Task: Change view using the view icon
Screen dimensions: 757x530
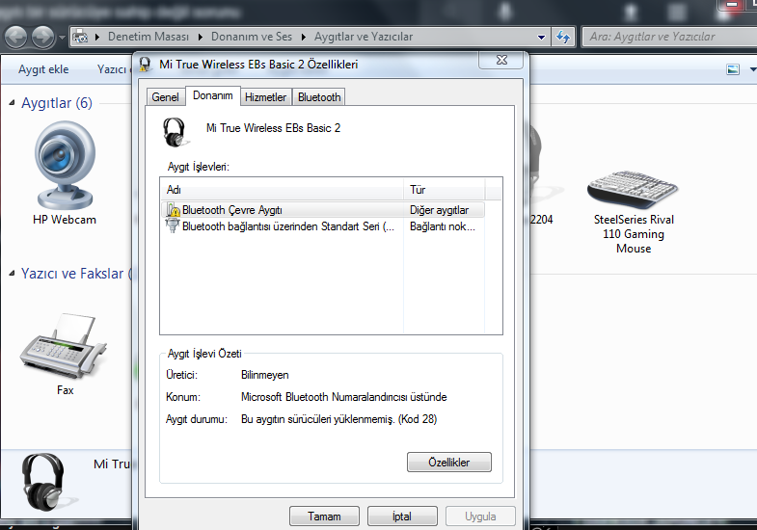Action: (732, 69)
